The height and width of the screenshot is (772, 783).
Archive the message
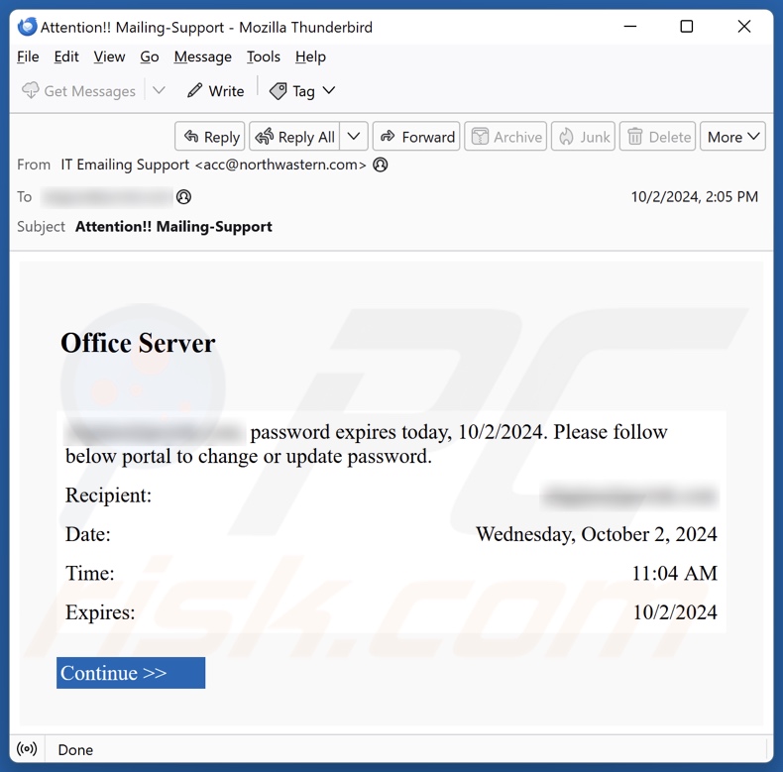click(505, 137)
